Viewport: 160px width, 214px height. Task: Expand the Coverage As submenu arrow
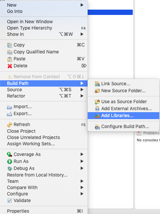(x=82, y=154)
